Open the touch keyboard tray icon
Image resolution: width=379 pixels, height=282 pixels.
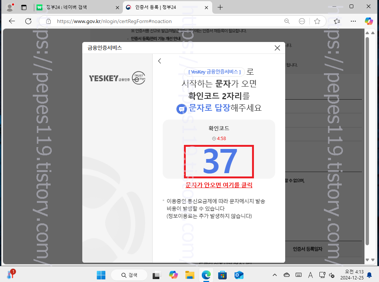(299, 275)
